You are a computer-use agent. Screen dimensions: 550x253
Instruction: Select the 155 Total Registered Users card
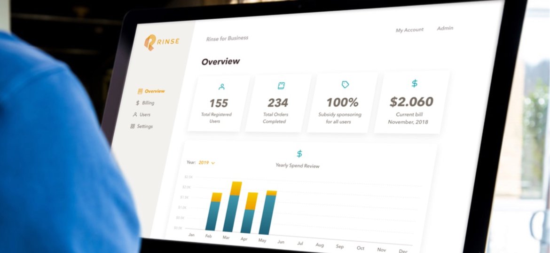pyautogui.click(x=218, y=104)
